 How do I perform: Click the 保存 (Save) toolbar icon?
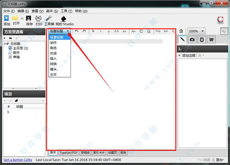click(x=28, y=18)
